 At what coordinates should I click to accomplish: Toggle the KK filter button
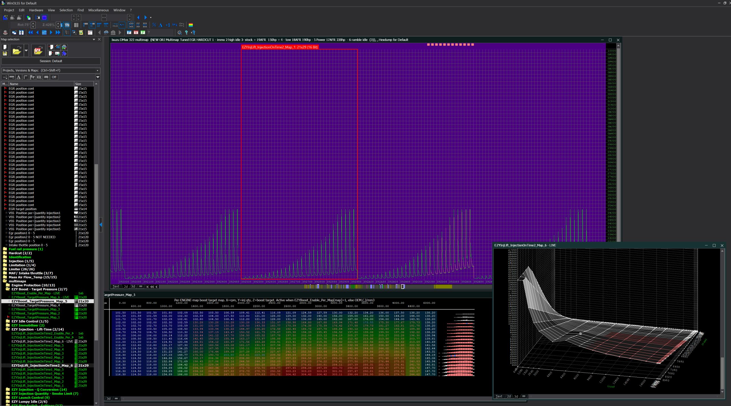[x=39, y=77]
